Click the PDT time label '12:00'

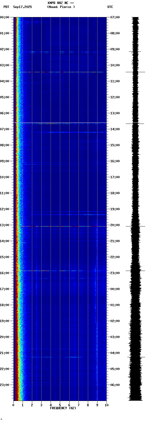5,209
